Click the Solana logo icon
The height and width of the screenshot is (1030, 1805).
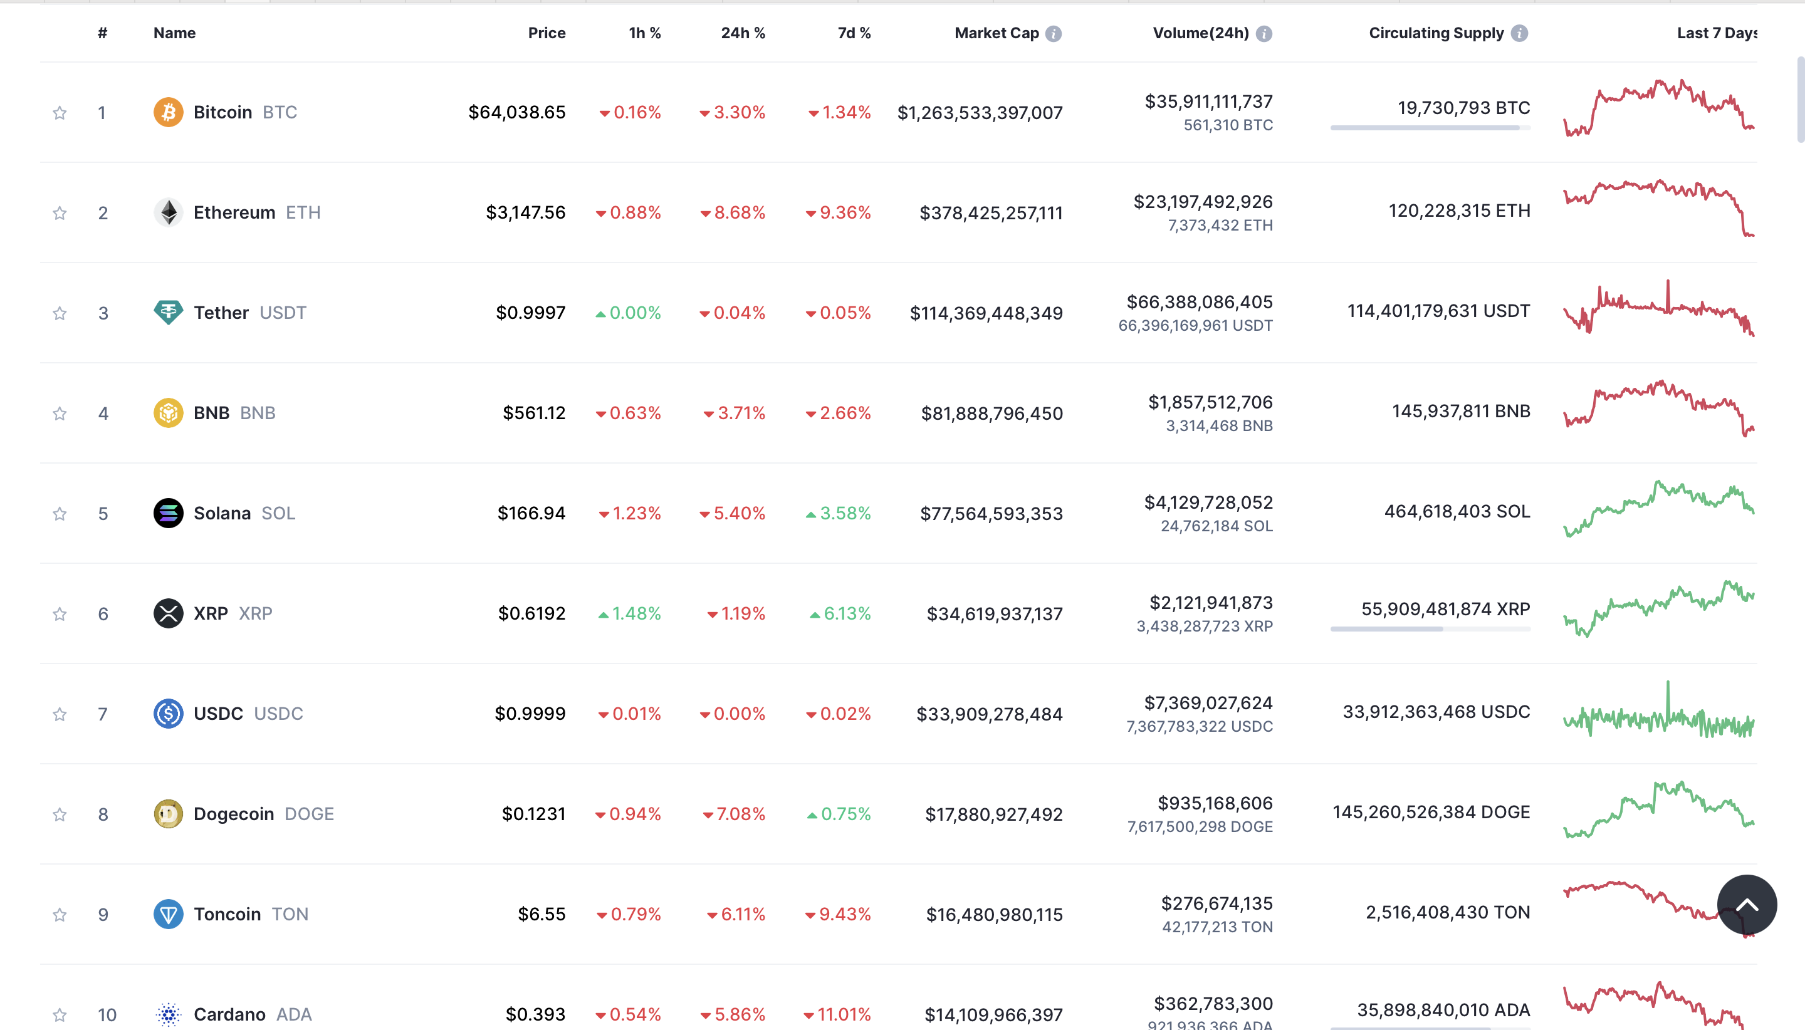[168, 514]
